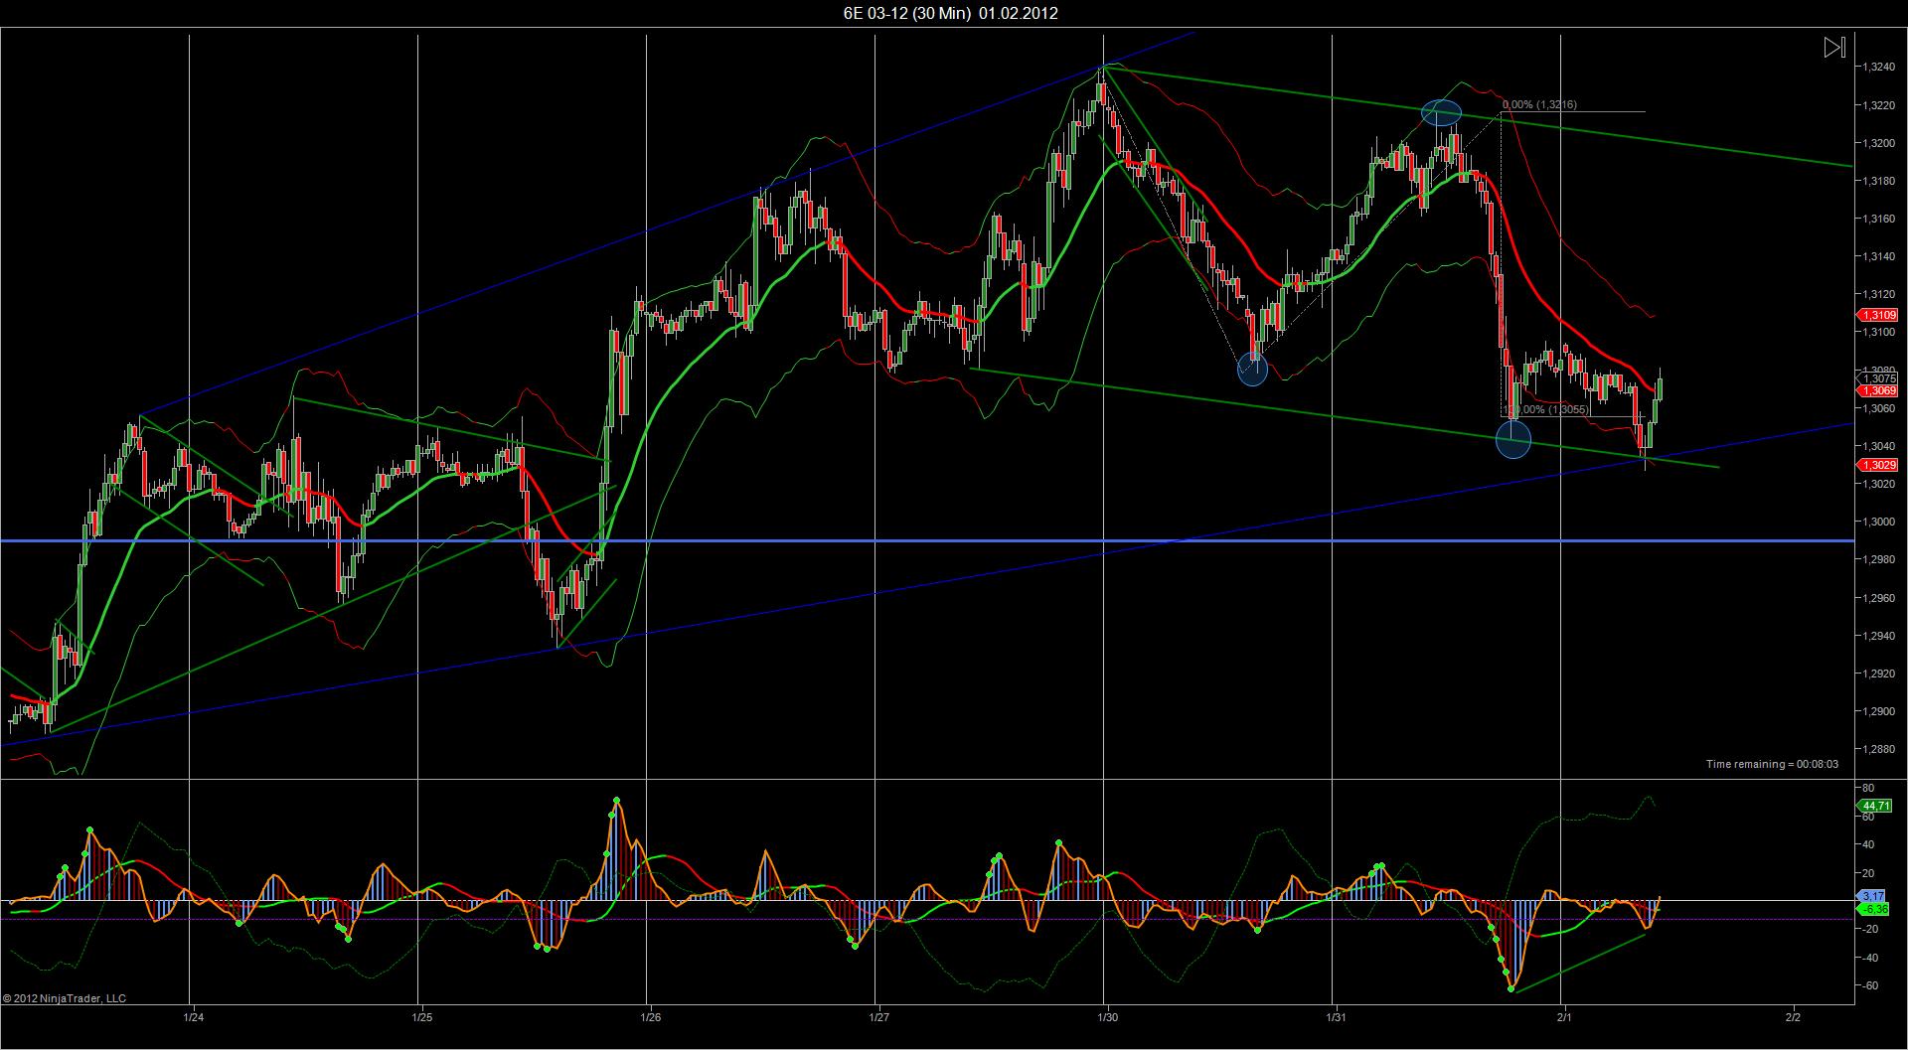Image resolution: width=1908 pixels, height=1050 pixels.
Task: Click the 1/25 date label on time axis
Action: coord(422,1017)
